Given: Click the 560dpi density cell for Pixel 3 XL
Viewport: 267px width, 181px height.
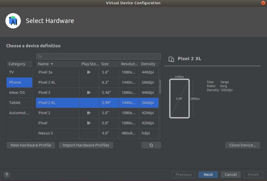Looking at the screenshot, I should [149, 82].
